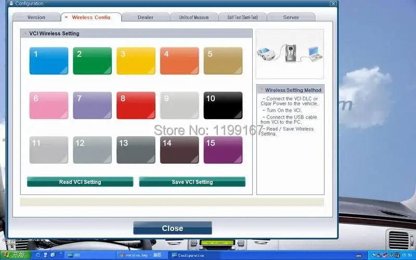Choose the orange channel 4 tile
416x260 pixels.
click(x=179, y=61)
